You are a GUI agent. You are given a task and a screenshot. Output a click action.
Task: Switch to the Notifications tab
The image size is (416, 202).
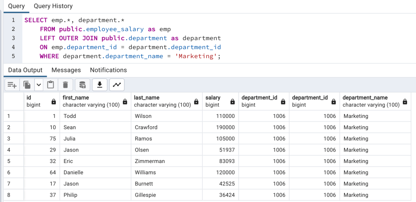tap(108, 70)
